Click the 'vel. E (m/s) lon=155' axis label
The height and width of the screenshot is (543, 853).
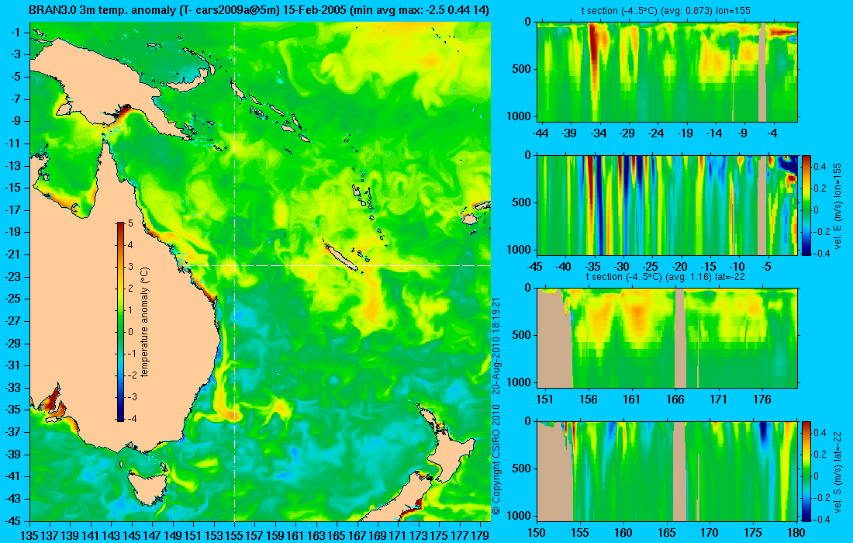837,205
